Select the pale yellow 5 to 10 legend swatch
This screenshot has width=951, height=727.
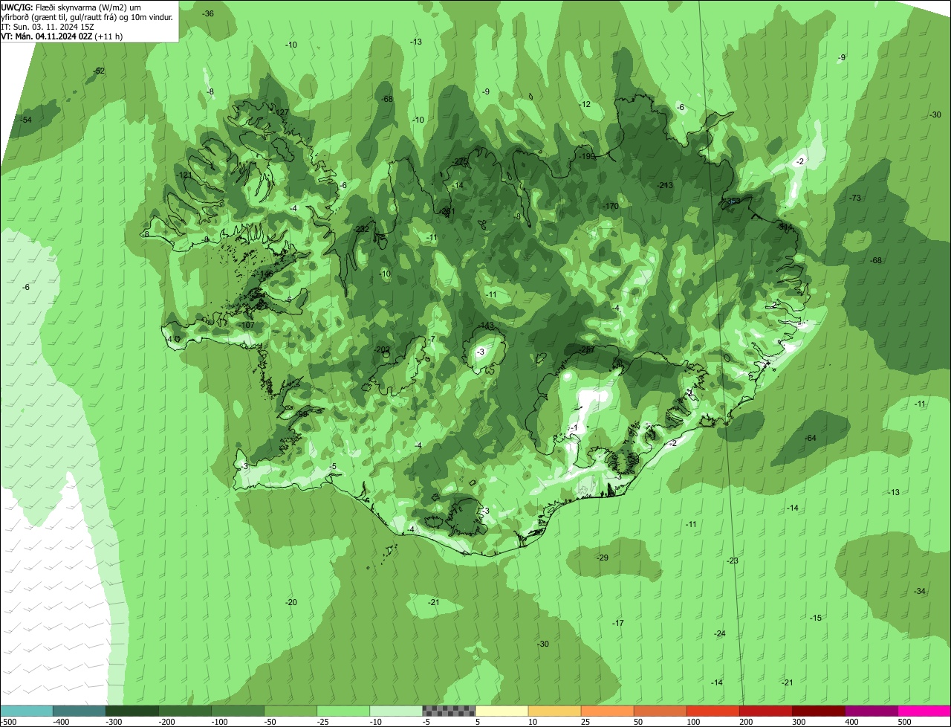point(502,711)
